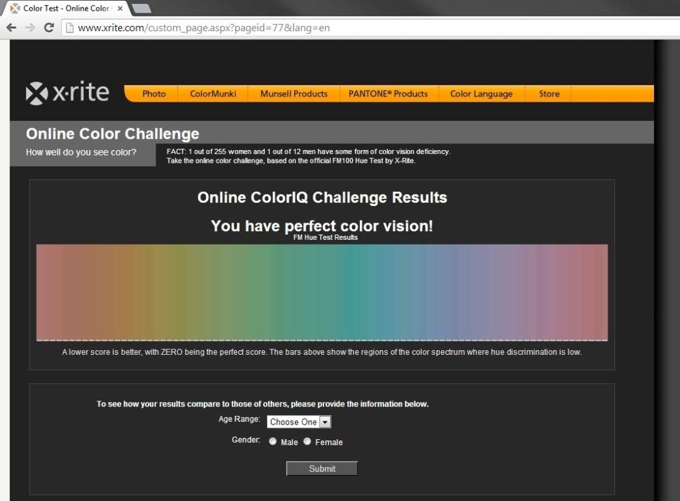Click the browser Forward arrow

[30, 28]
